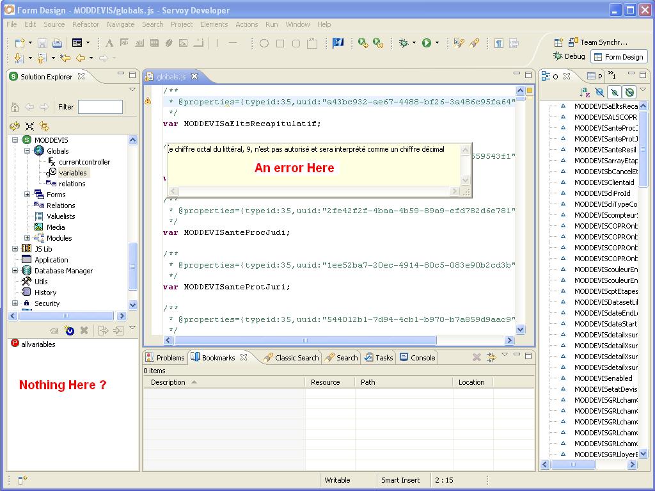655x491 pixels.
Task: Click the collapse-all icon in Solution Explorer
Action: coord(29,126)
